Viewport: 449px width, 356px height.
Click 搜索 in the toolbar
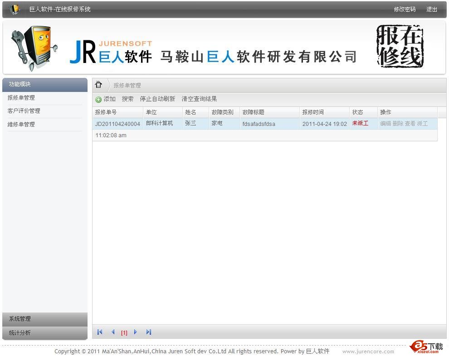tap(127, 99)
